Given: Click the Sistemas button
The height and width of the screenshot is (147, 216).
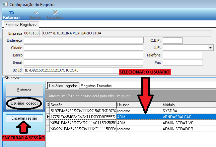Looking at the screenshot, I should pyautogui.click(x=24, y=90).
